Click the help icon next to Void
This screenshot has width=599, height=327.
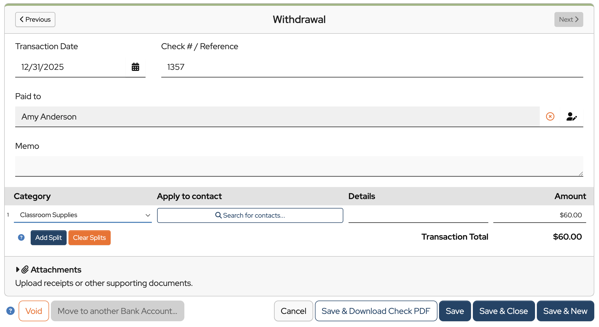pyautogui.click(x=10, y=311)
